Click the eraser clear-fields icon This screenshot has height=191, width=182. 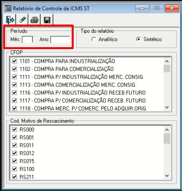pyautogui.click(x=23, y=20)
